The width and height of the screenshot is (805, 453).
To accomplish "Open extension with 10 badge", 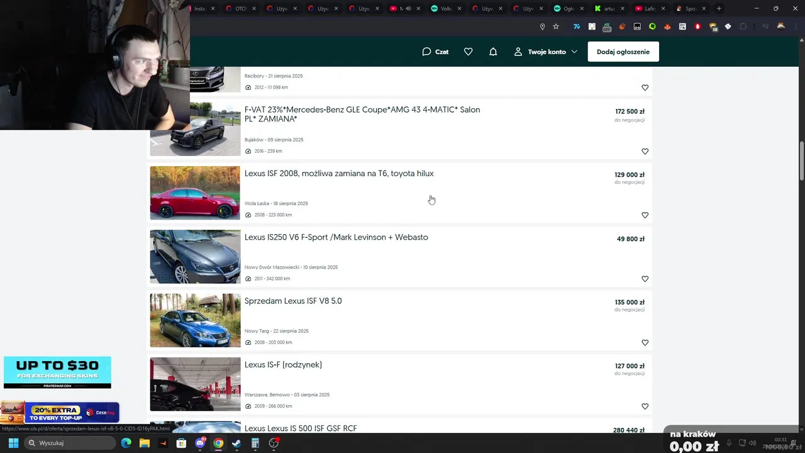I will 713,27.
